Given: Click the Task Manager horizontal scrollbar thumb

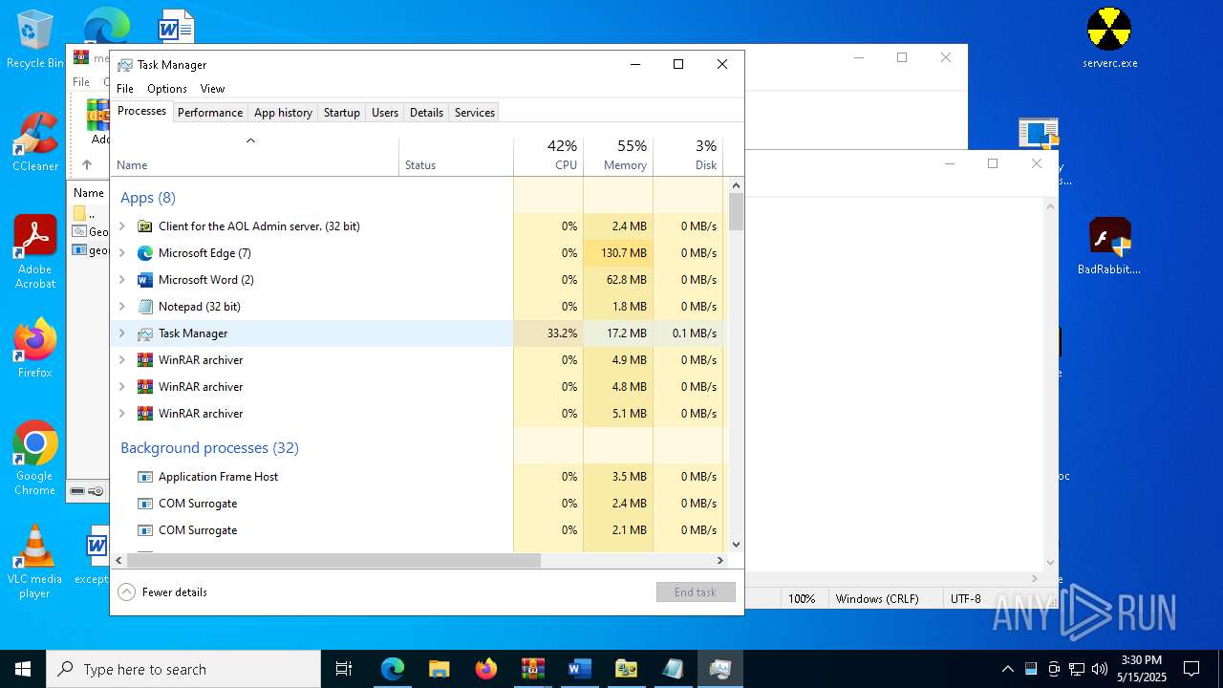Looking at the screenshot, I should point(333,560).
